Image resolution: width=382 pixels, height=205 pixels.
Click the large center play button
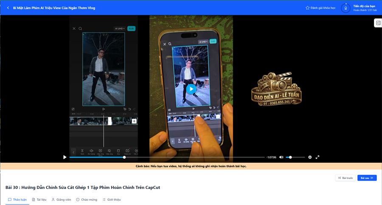click(x=191, y=89)
